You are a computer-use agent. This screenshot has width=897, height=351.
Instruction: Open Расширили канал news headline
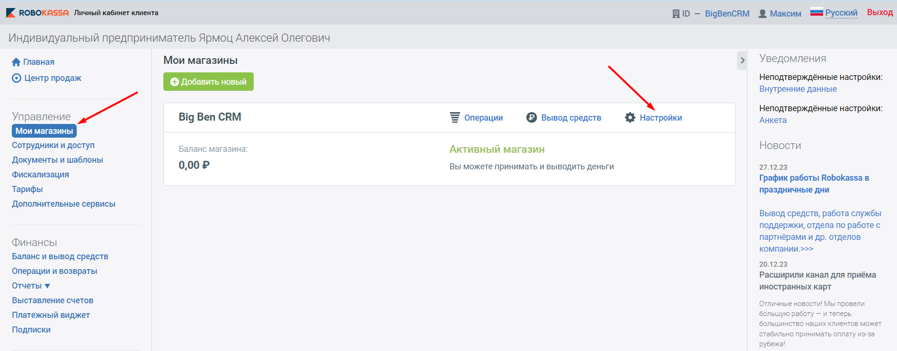coord(817,281)
